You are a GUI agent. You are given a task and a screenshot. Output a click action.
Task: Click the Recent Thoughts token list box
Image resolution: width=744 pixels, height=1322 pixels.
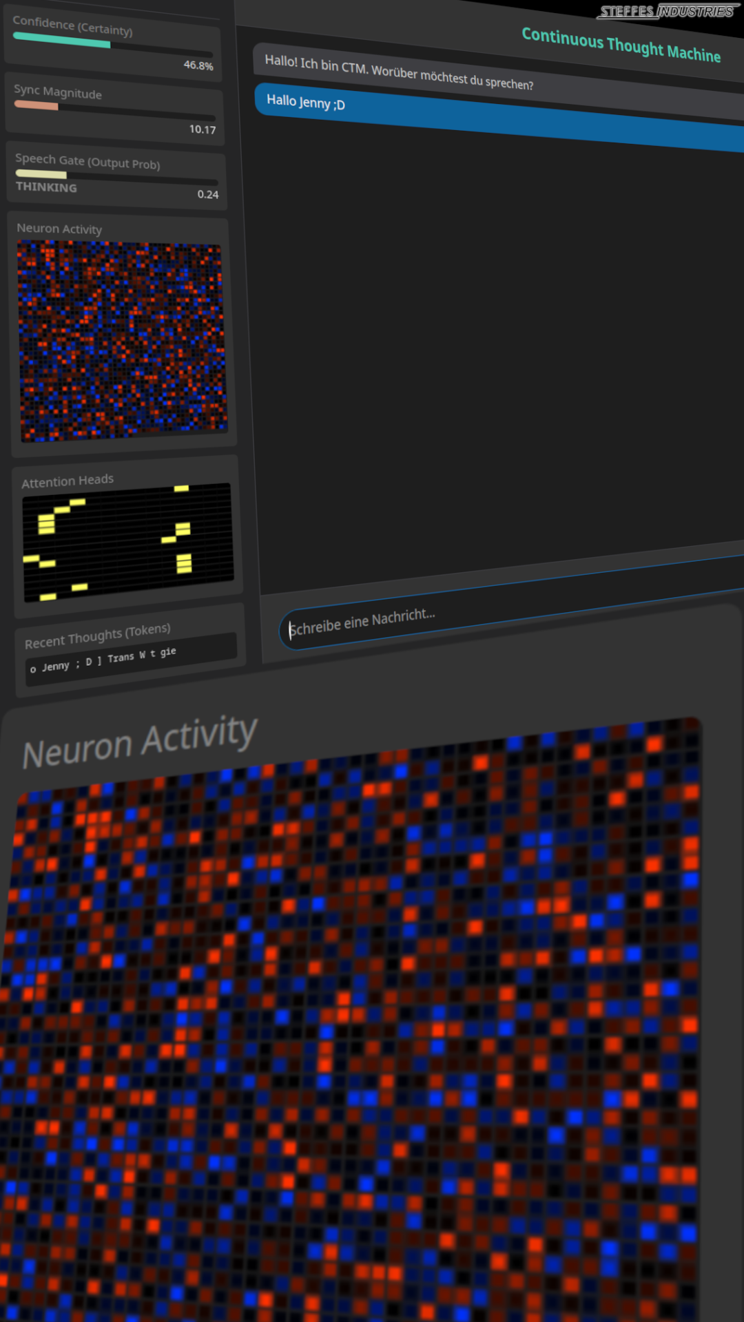pos(131,660)
